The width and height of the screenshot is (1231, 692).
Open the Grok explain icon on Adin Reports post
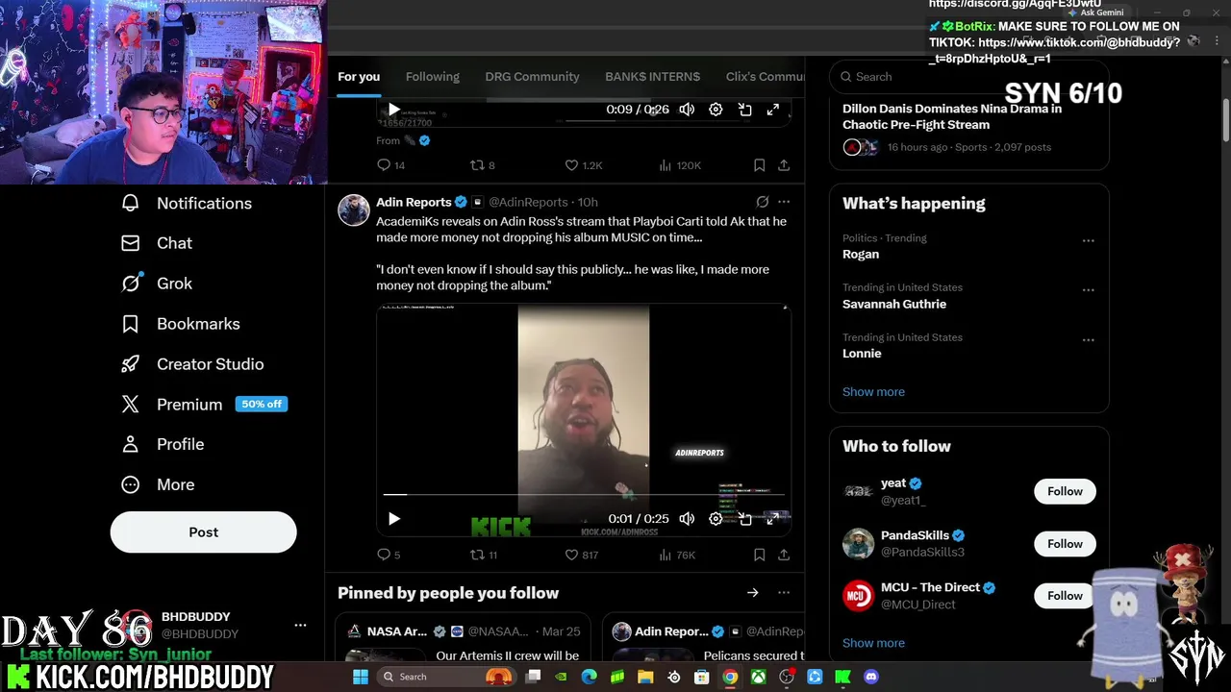click(762, 202)
